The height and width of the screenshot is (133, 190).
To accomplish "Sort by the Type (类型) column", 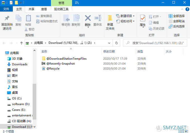I will [x=140, y=52].
